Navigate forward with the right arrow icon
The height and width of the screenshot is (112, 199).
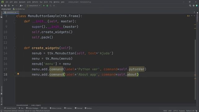coord(16,6)
